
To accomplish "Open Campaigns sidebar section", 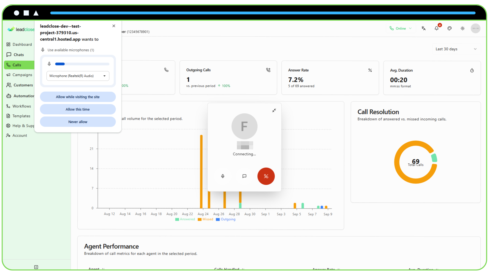I will tap(19, 75).
